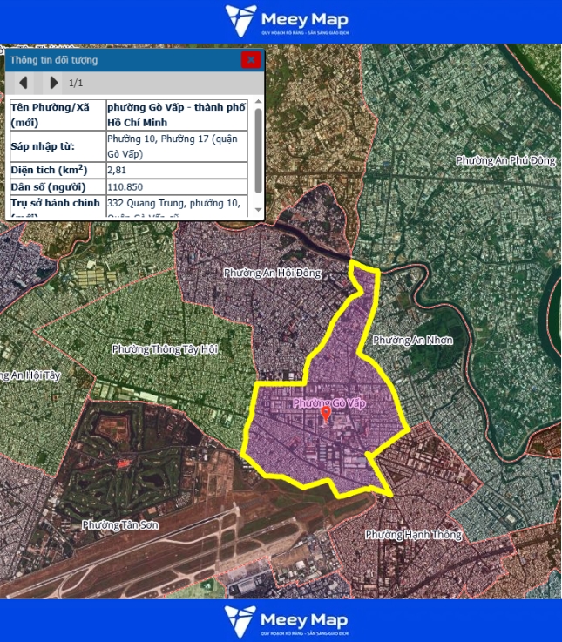Click the pink Phường Gò Vấp label

329,403
